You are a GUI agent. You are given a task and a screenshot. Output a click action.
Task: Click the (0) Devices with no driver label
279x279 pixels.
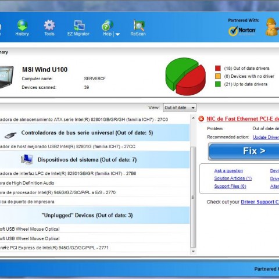249,76
